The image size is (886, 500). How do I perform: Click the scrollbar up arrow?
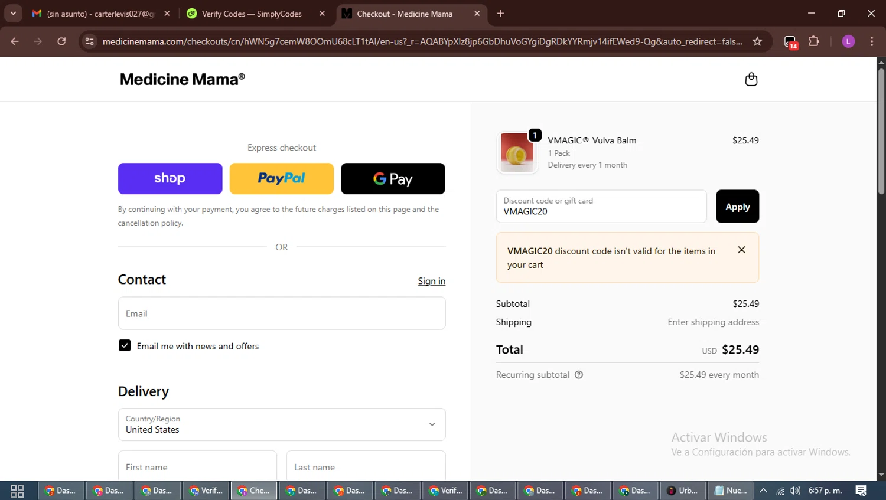pyautogui.click(x=881, y=62)
